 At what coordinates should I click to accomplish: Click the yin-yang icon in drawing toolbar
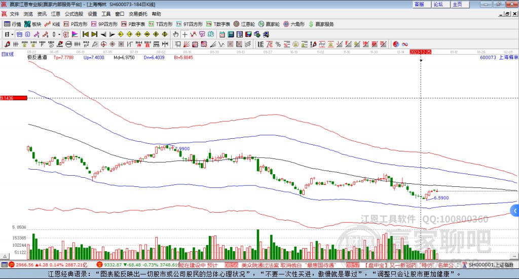point(396,44)
